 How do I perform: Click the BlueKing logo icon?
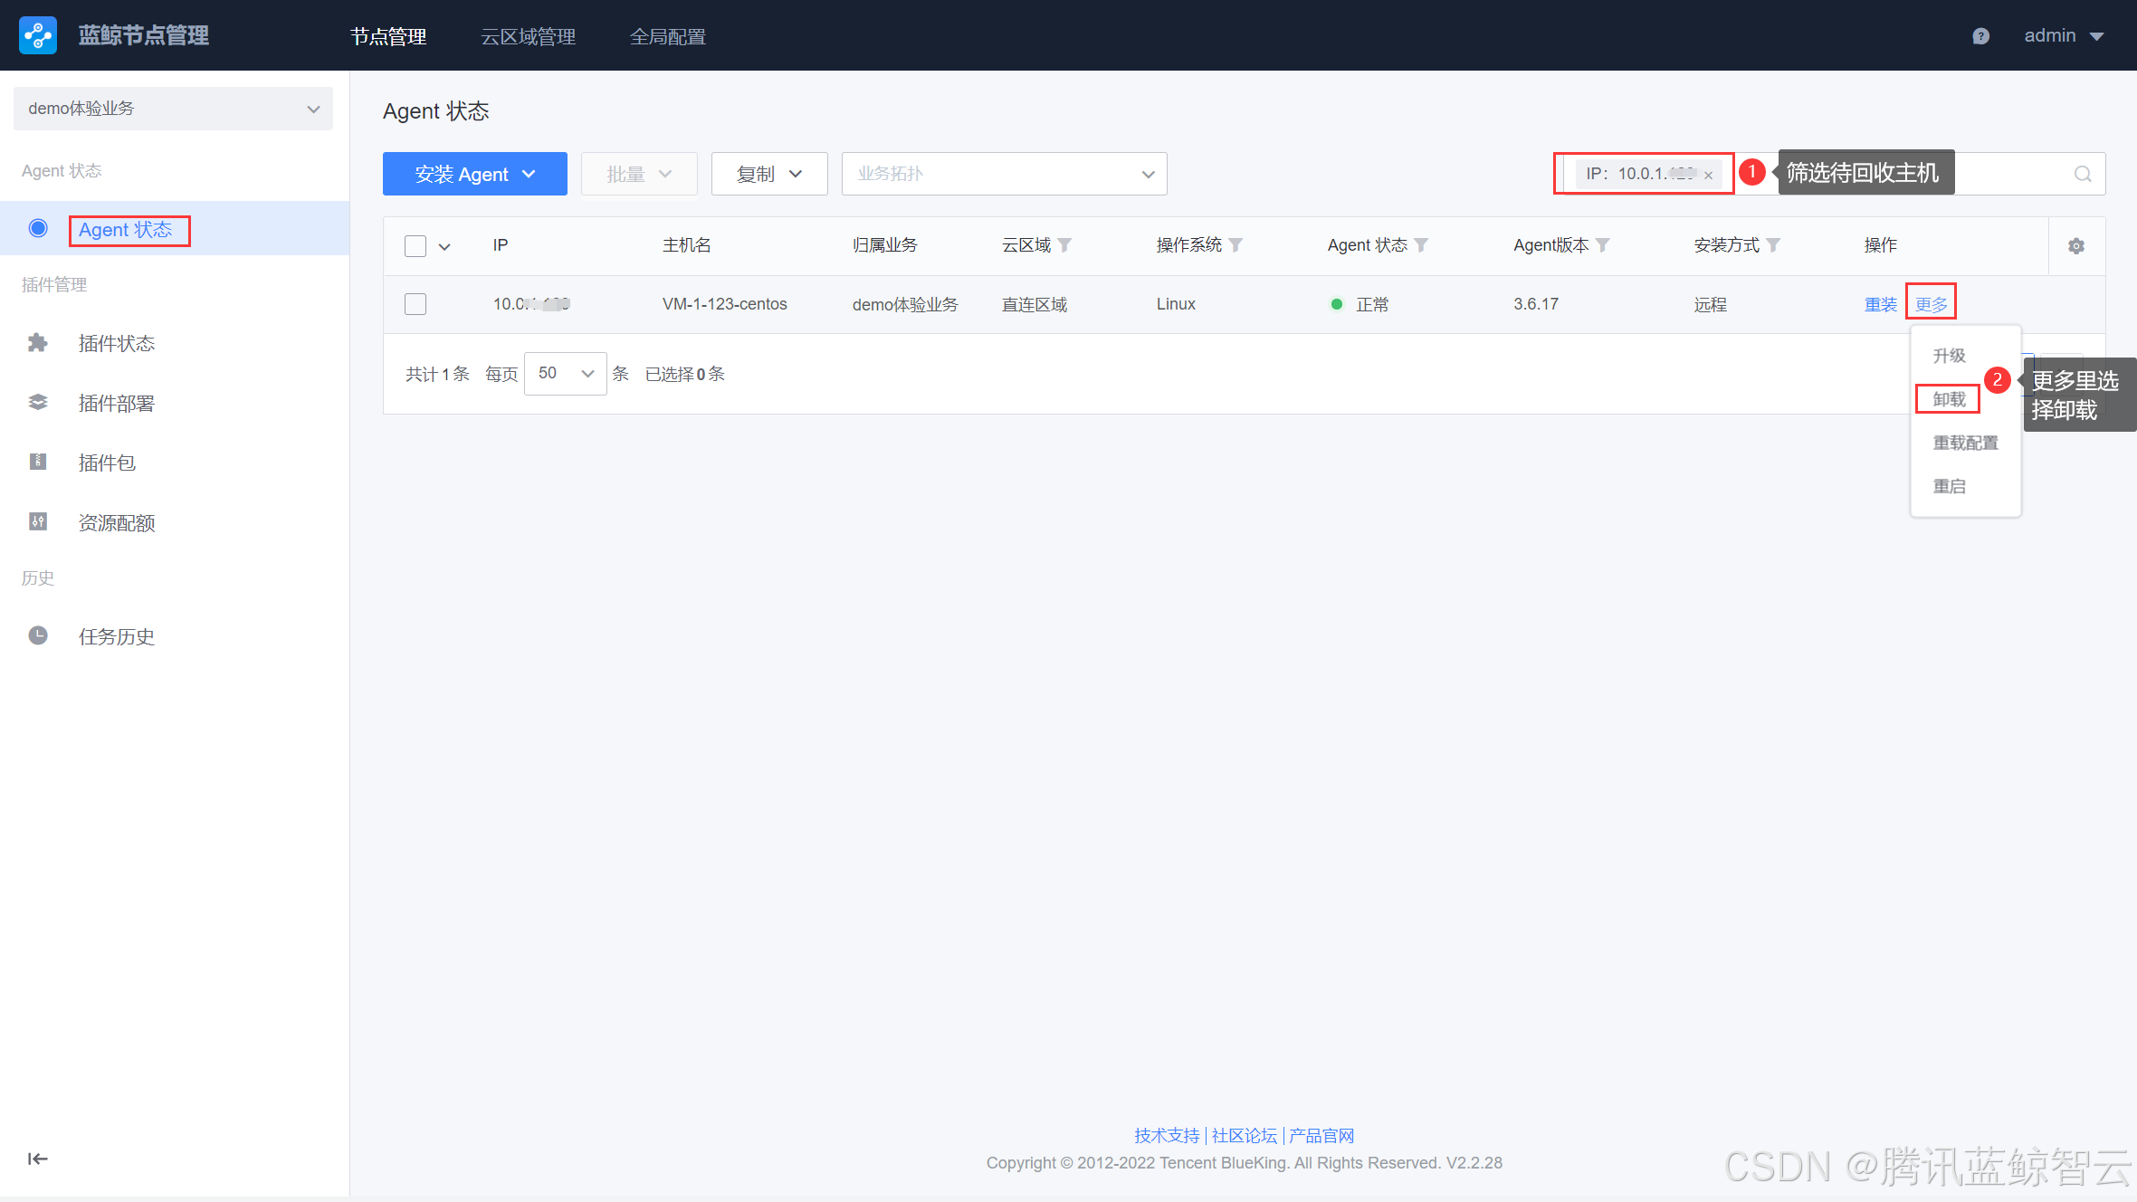(38, 35)
